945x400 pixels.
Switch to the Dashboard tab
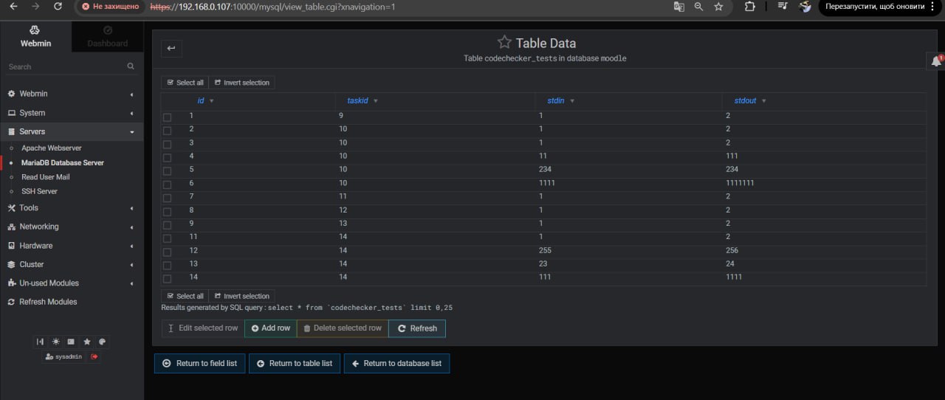(108, 36)
